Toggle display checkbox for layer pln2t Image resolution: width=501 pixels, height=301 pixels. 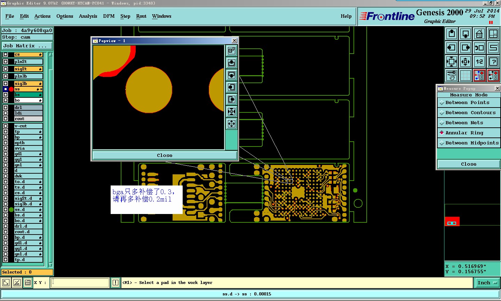point(6,62)
